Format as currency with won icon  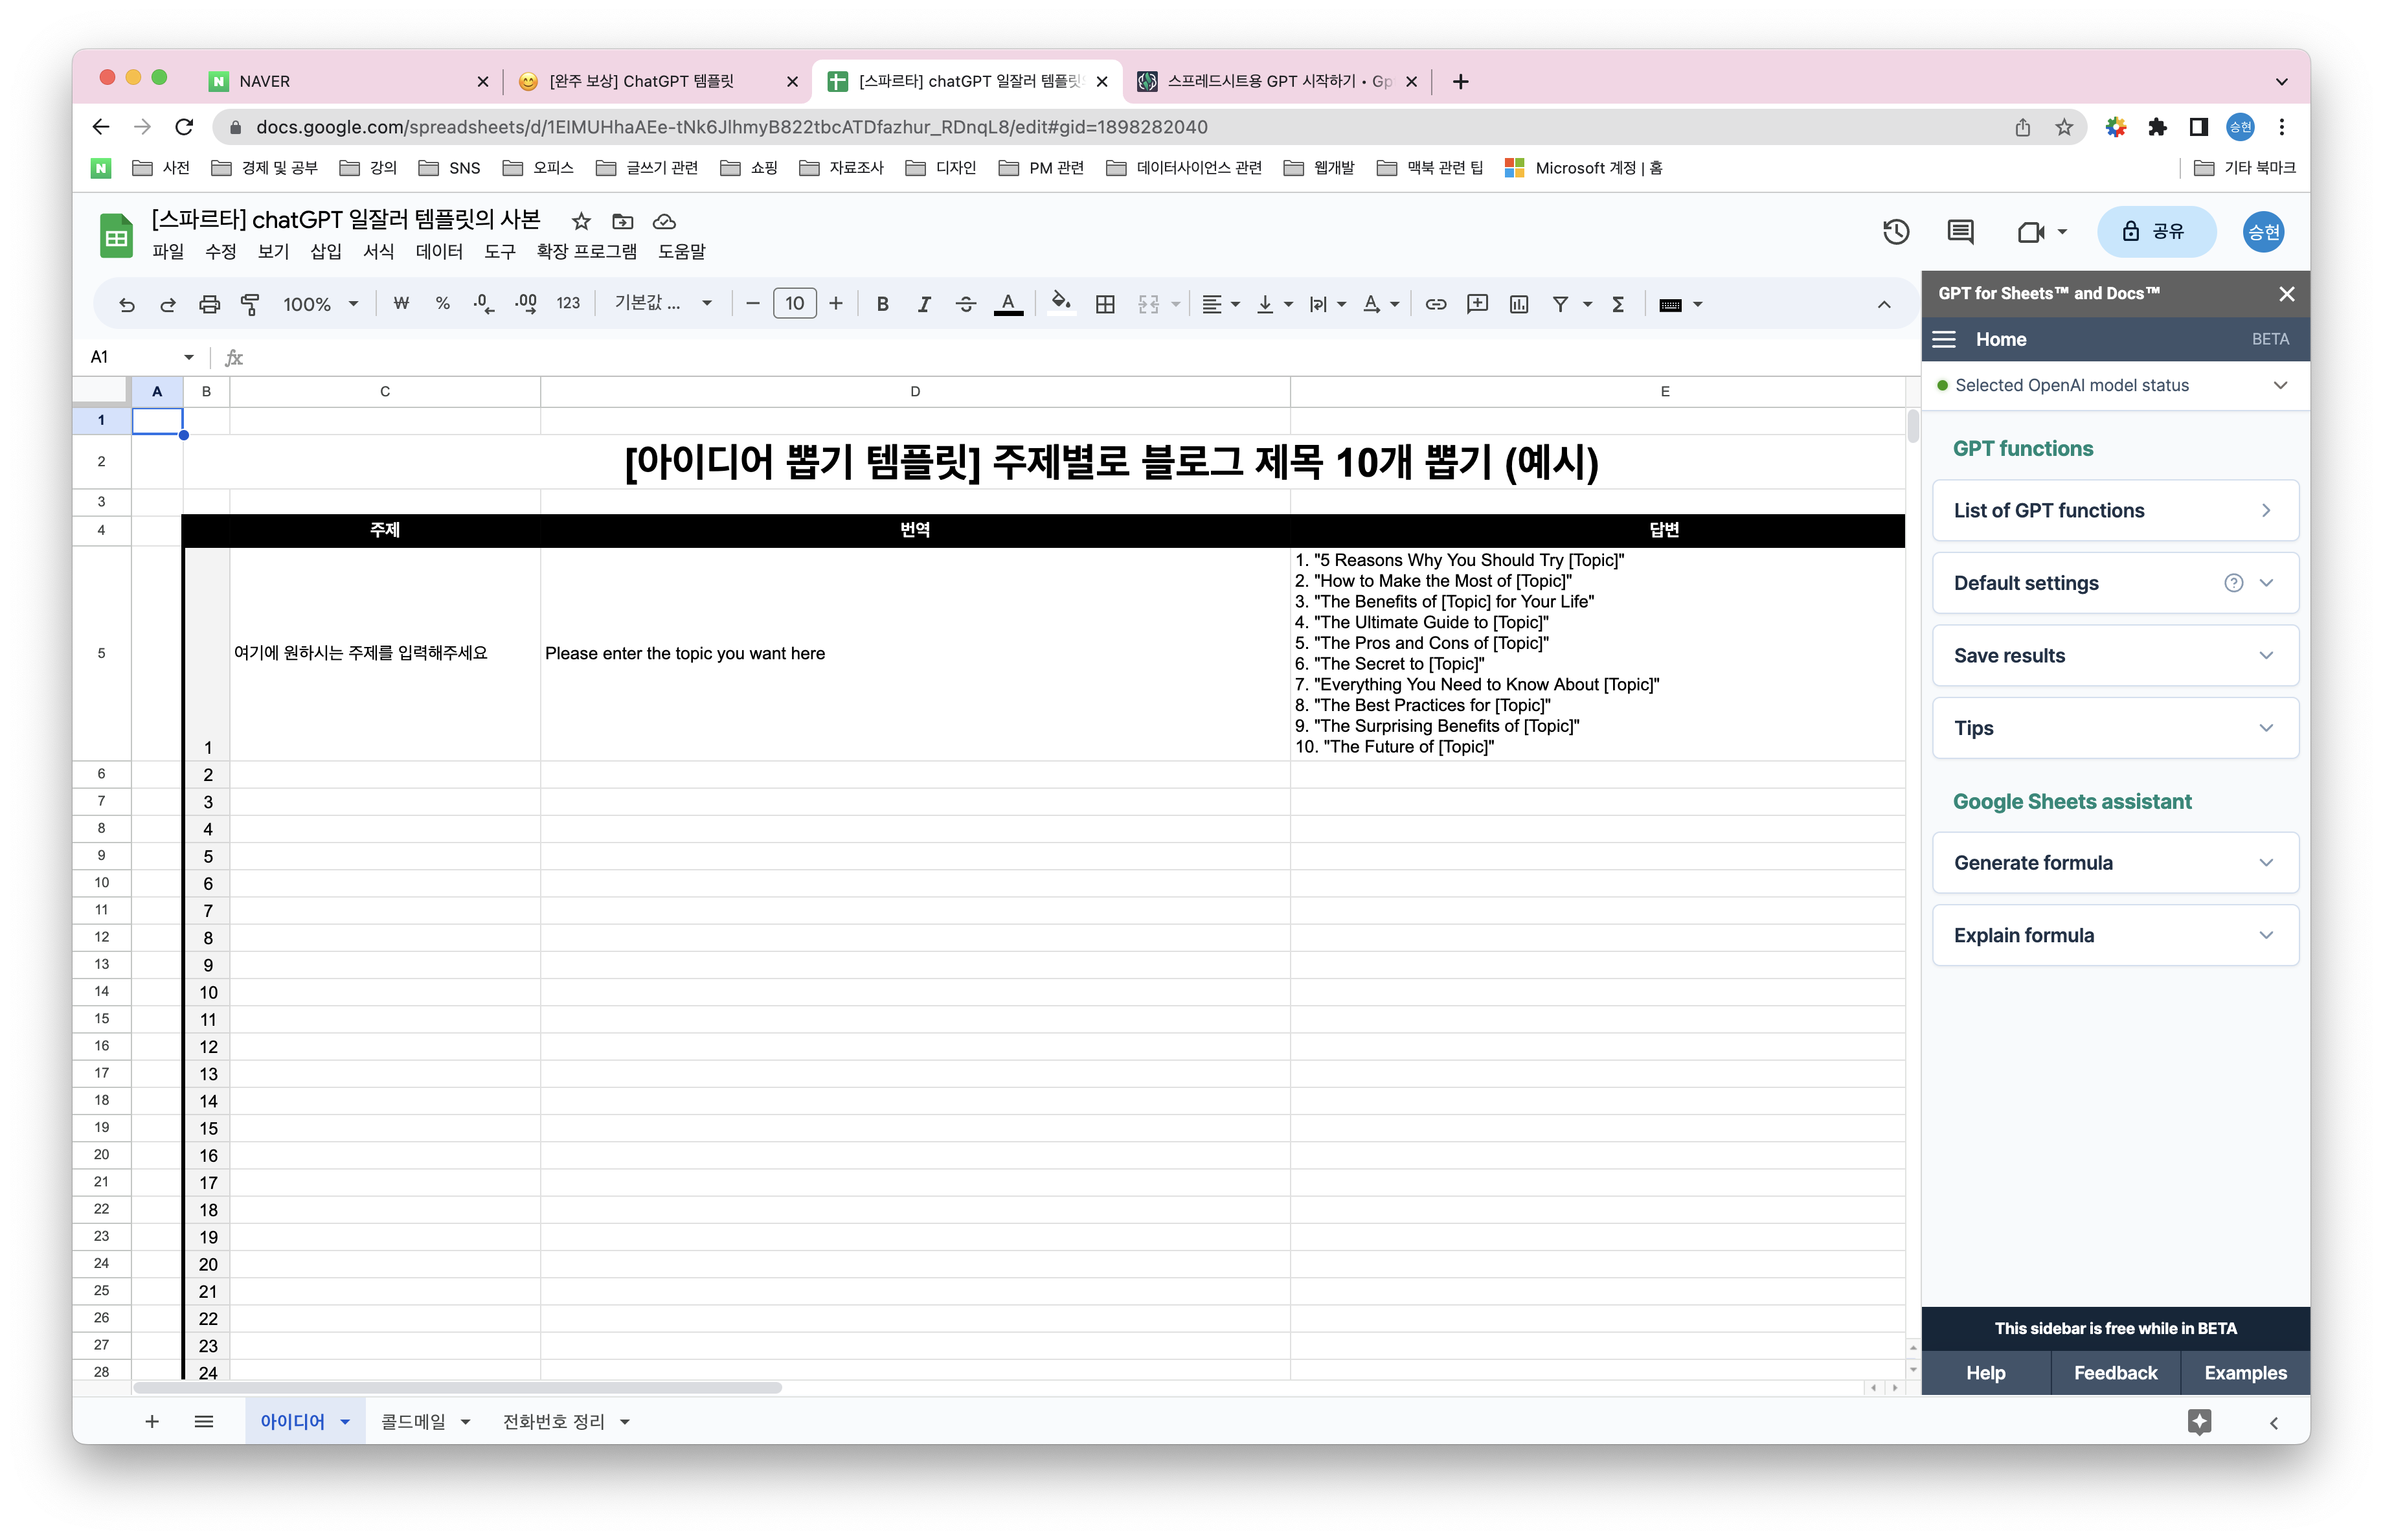pyautogui.click(x=401, y=304)
